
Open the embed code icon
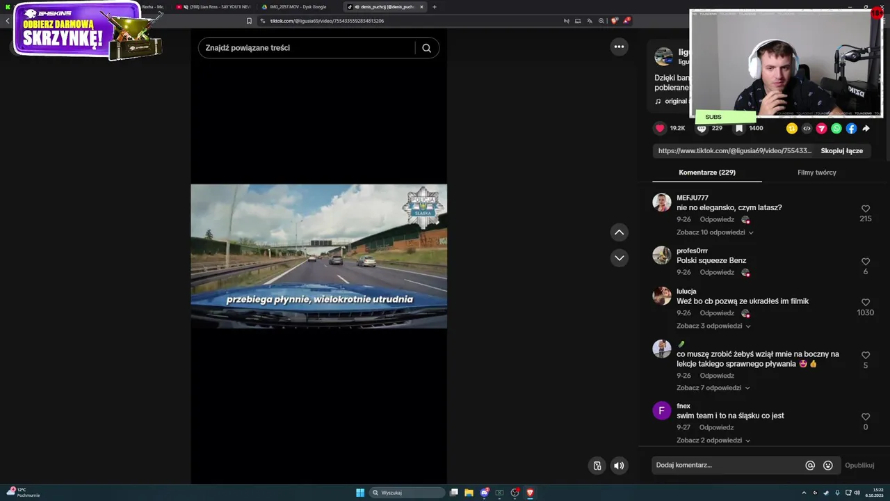pos(807,128)
